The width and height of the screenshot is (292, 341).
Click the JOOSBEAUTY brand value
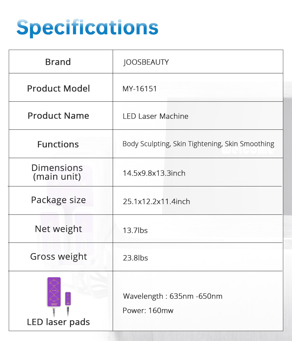146,62
